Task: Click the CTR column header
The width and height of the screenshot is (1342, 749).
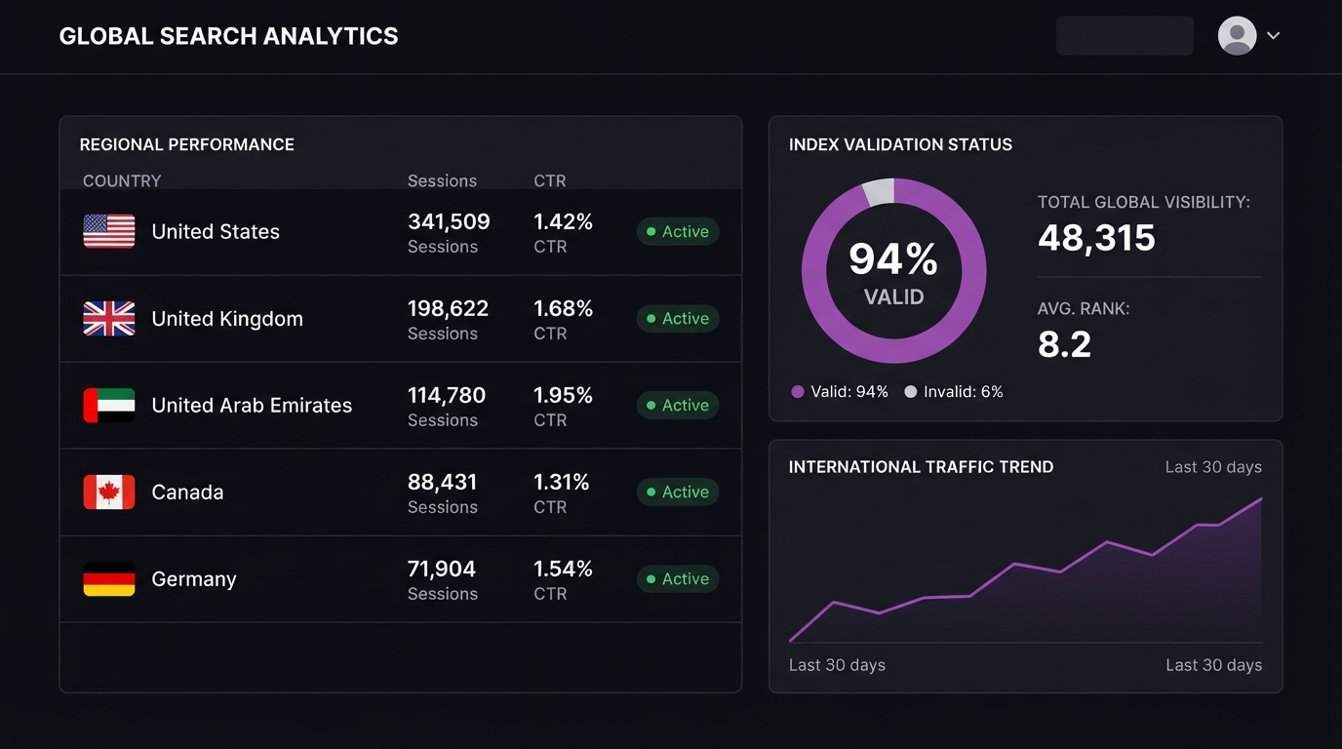Action: pos(550,180)
